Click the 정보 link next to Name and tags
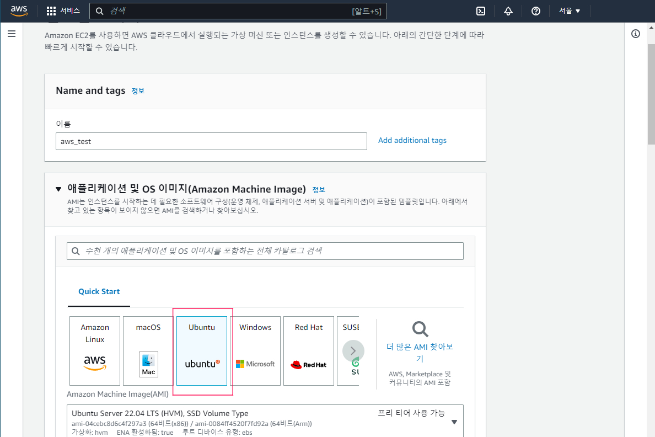 click(138, 91)
